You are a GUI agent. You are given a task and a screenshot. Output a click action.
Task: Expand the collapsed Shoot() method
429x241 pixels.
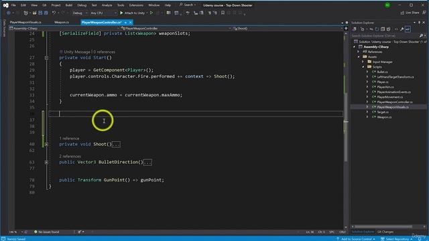click(46, 145)
